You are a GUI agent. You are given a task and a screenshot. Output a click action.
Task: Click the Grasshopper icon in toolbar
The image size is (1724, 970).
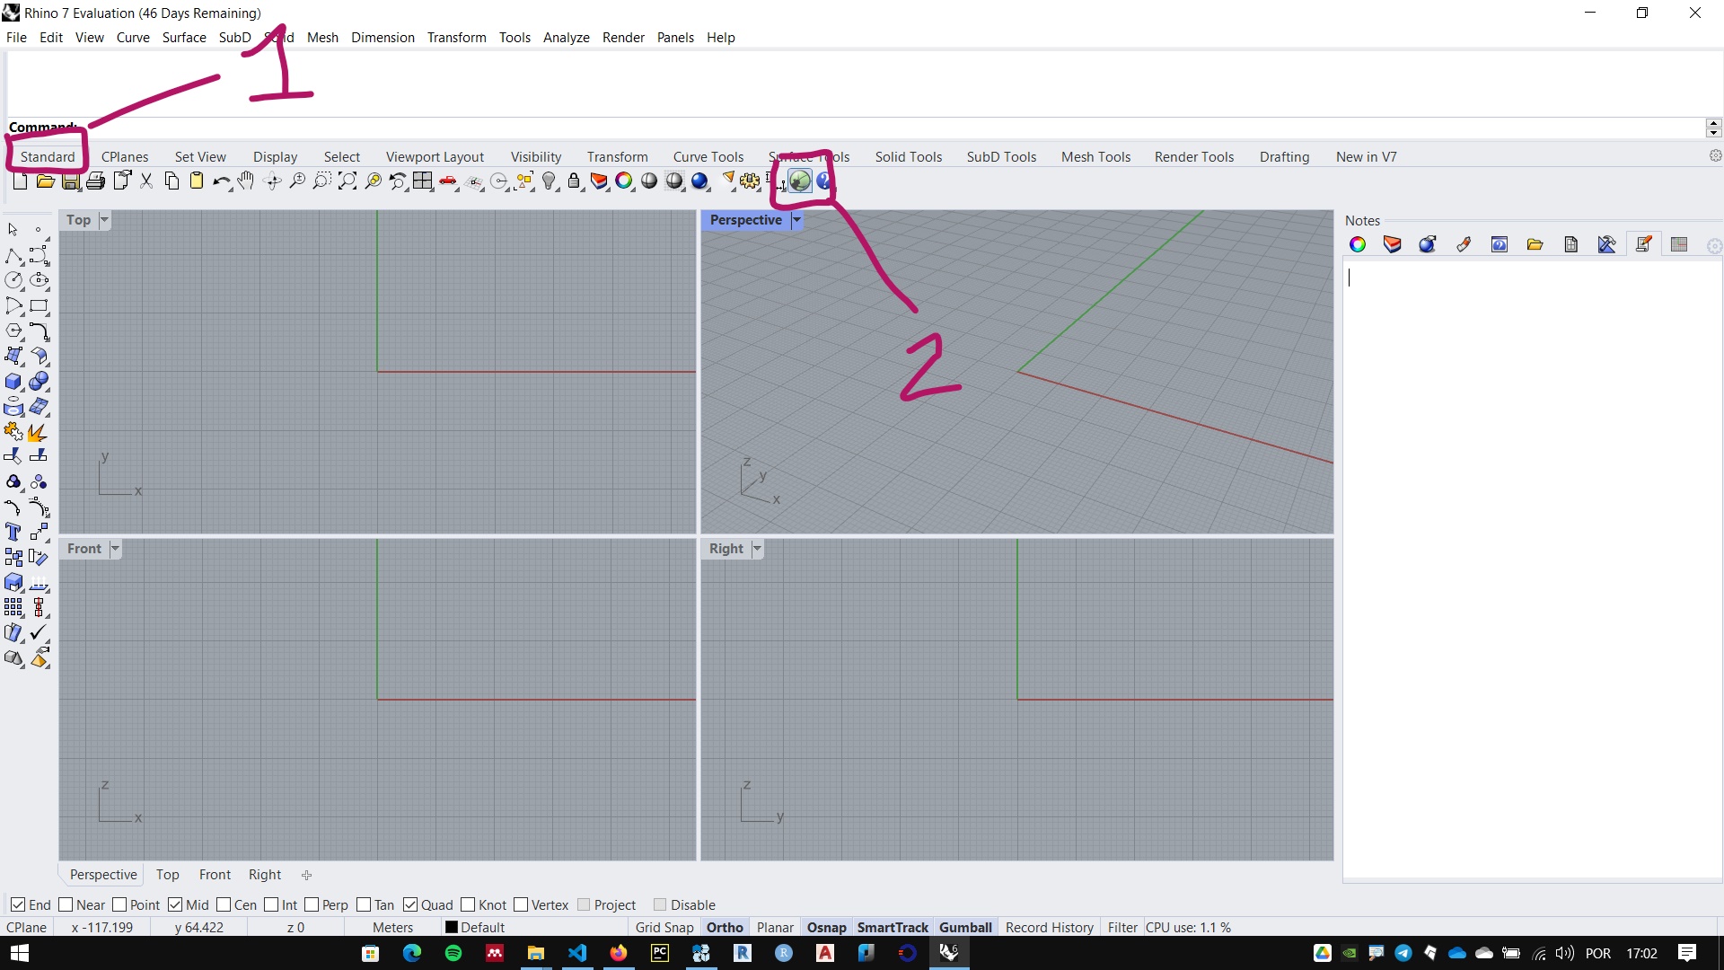coord(799,181)
